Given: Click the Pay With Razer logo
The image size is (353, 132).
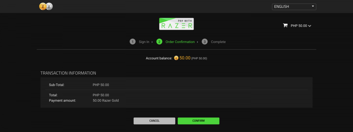Looking at the screenshot, I should click(x=176, y=24).
